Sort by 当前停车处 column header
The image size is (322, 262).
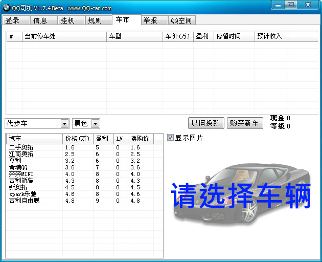[64, 36]
